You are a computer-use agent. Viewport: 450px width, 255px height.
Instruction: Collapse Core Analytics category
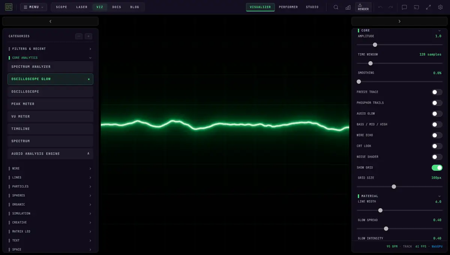(50, 58)
